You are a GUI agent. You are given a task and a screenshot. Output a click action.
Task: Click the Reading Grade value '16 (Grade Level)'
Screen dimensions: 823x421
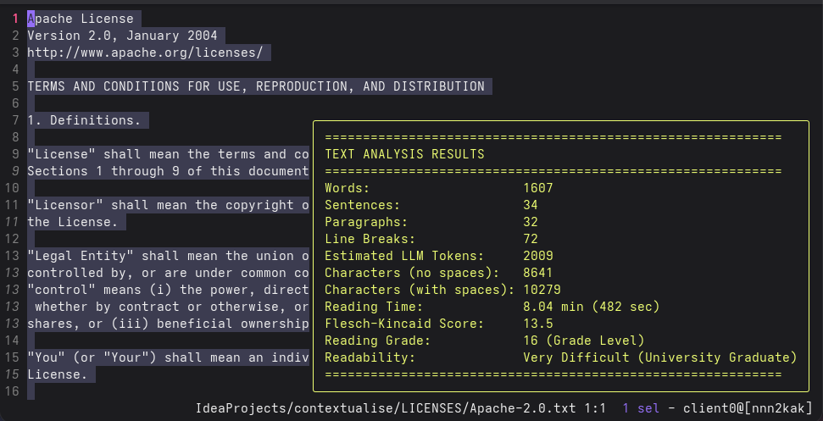pyautogui.click(x=584, y=341)
